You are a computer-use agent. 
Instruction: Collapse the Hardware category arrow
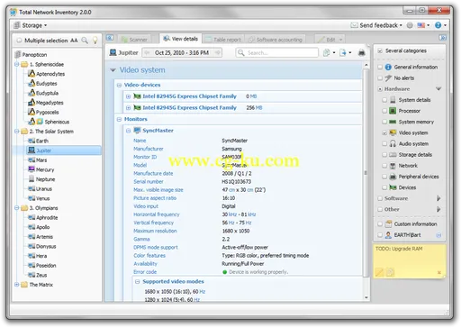[438, 89]
